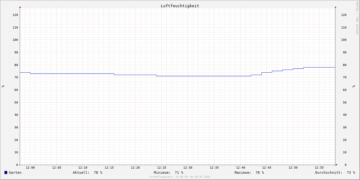Click the 20 label on the left axis
The height and width of the screenshot is (180, 360).
click(16, 140)
